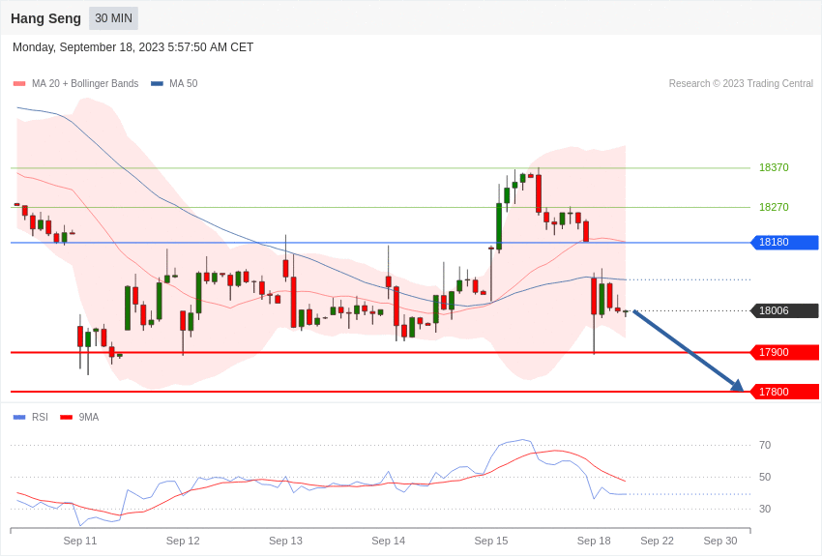Screen dimensions: 822x557
Task: Click the red 17800 target price tag
Action: pyautogui.click(x=785, y=392)
